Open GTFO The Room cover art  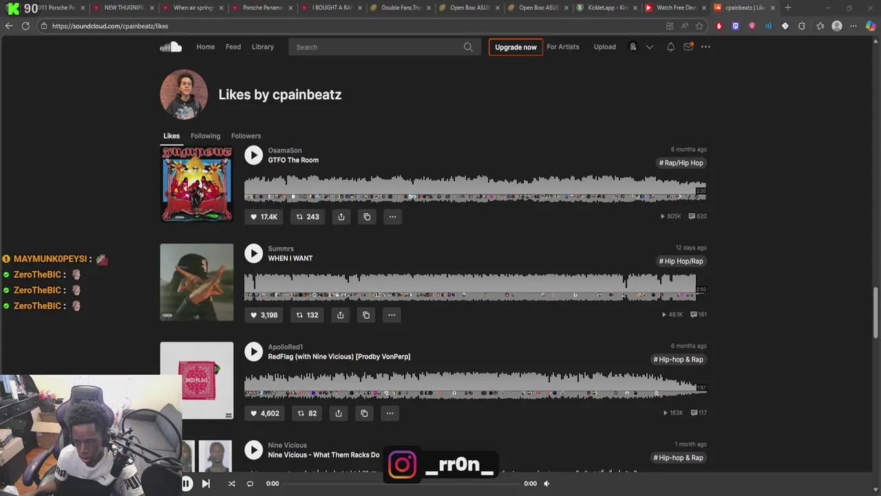pyautogui.click(x=197, y=184)
